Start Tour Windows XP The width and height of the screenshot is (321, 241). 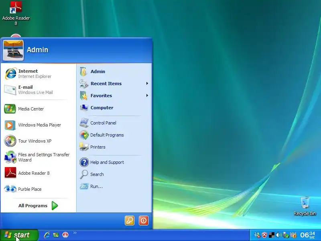click(38, 141)
